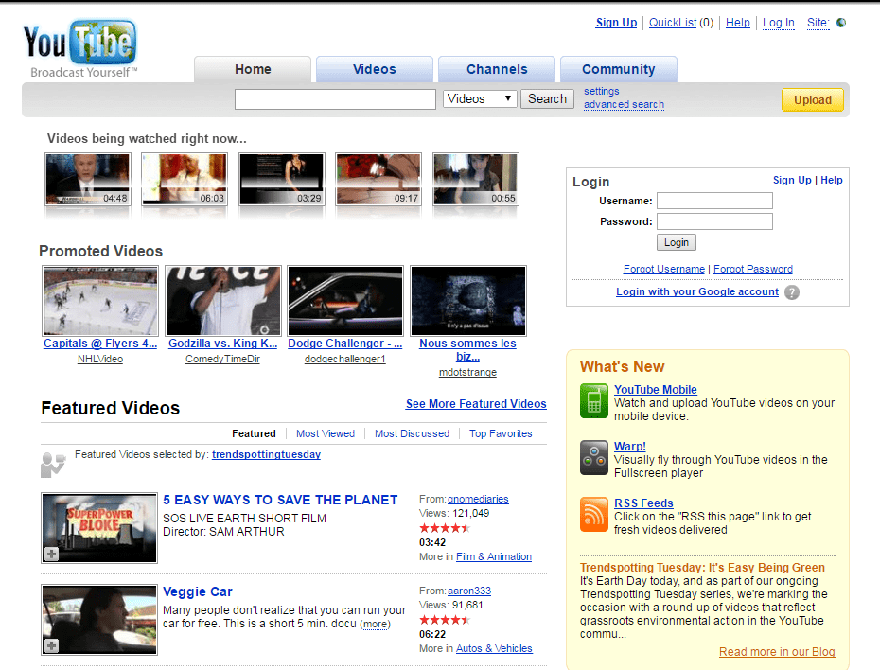Open the gnomediaries uploader link
880x670 pixels.
point(478,499)
